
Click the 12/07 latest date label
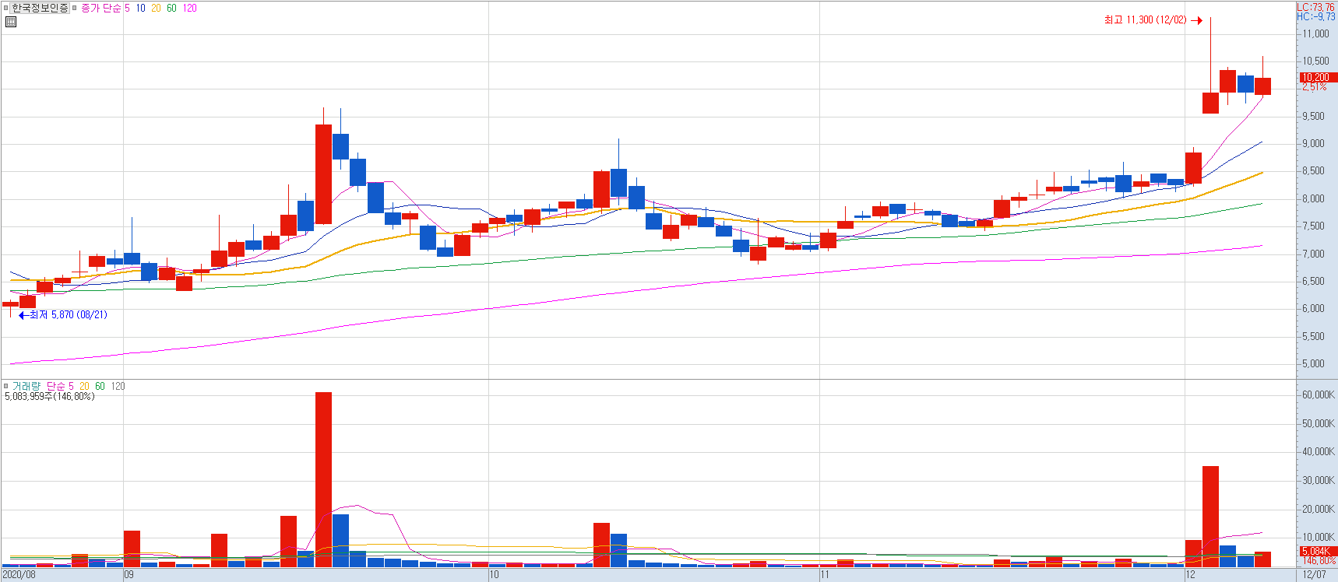[1315, 575]
